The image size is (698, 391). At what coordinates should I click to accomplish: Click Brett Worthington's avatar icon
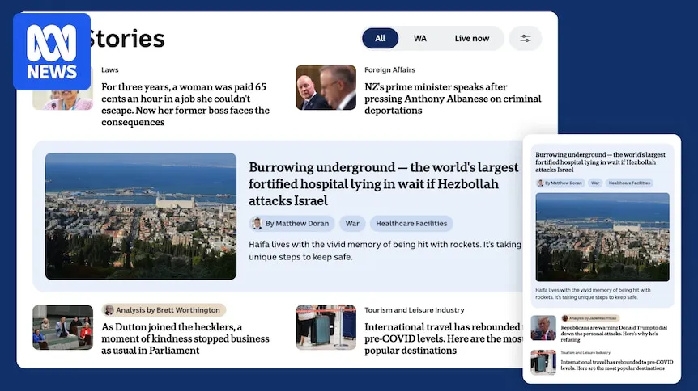[109, 310]
